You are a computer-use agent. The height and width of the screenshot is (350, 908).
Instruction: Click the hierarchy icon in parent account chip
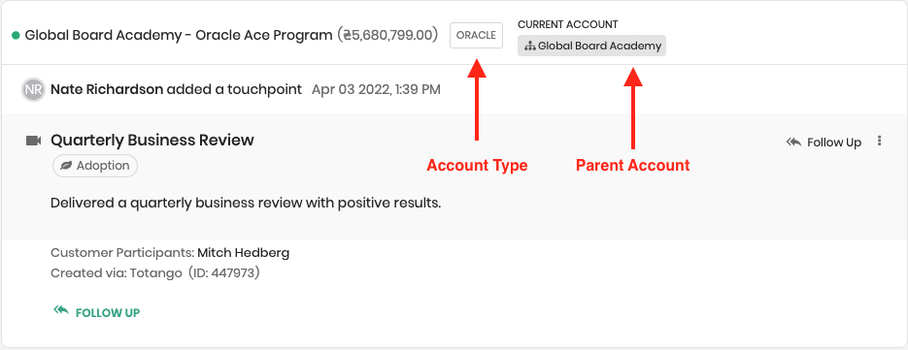[x=530, y=47]
